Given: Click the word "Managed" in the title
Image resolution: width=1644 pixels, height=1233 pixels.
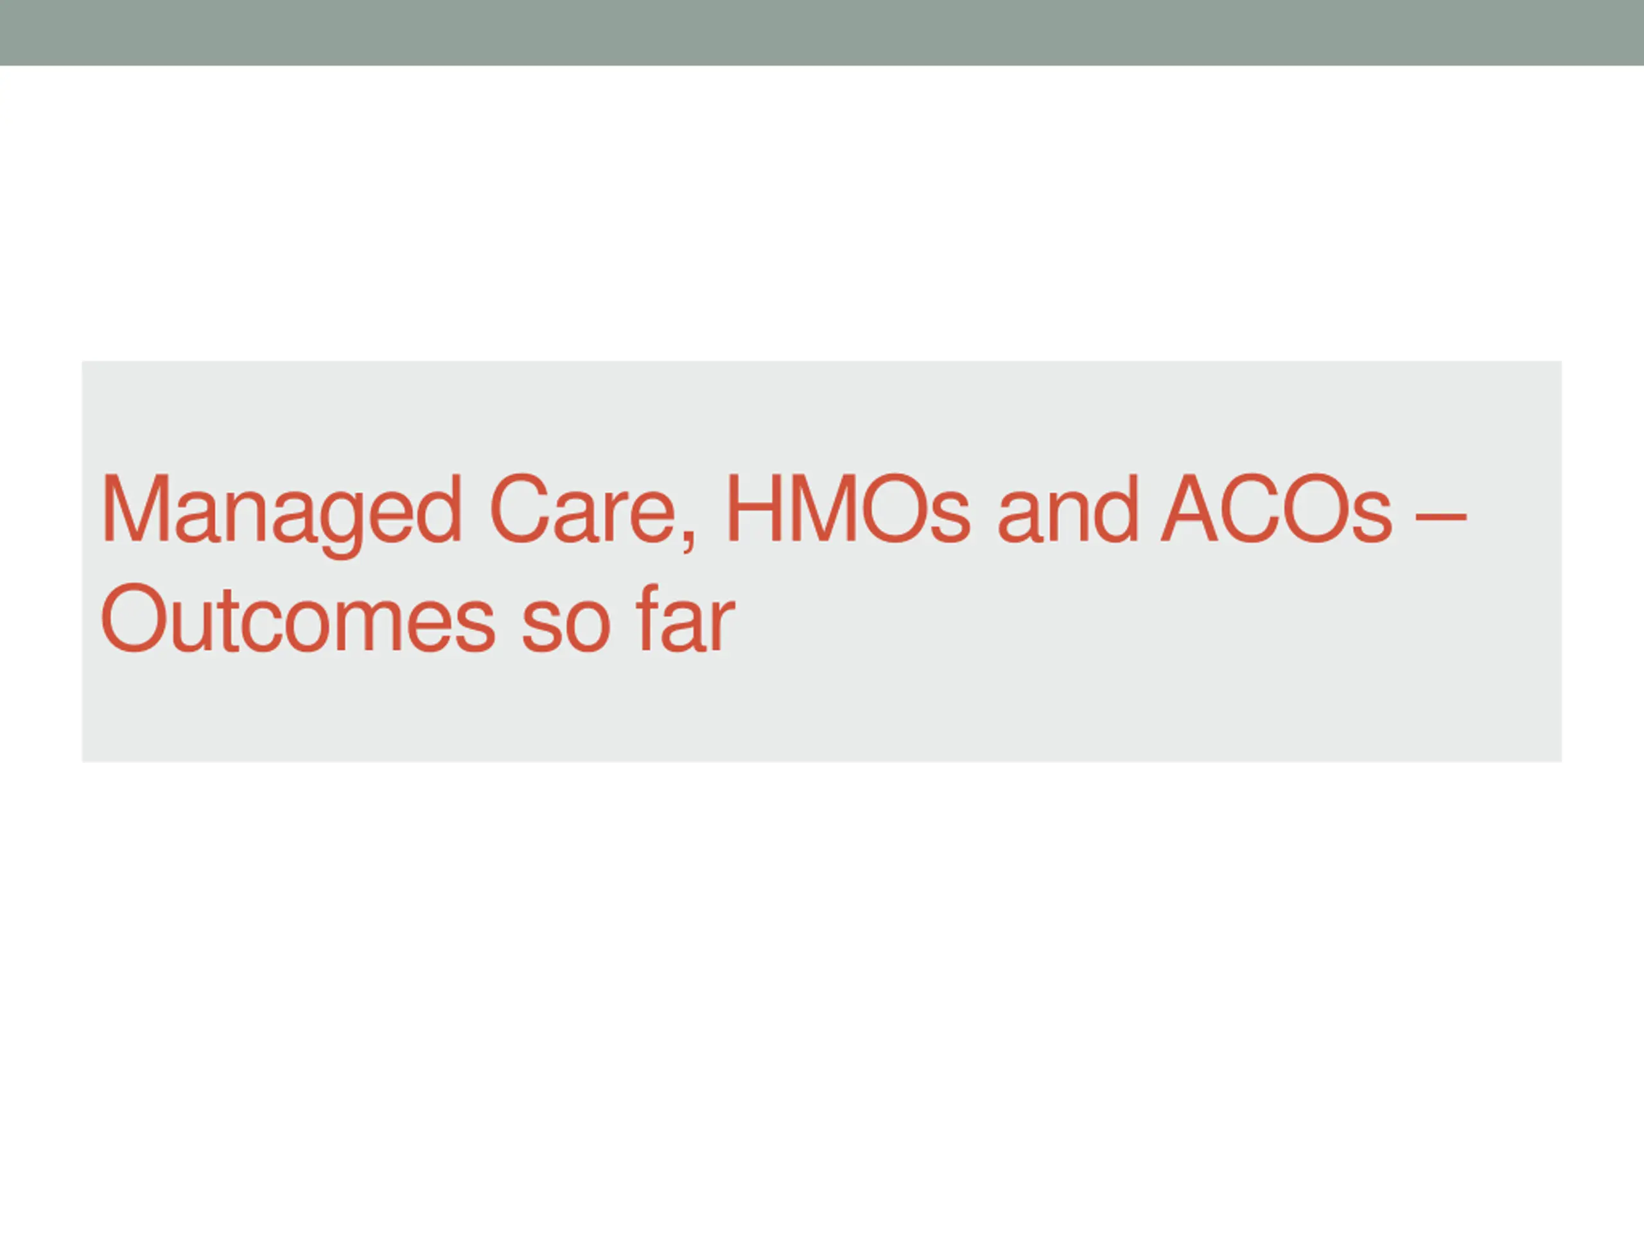Looking at the screenshot, I should (x=281, y=511).
